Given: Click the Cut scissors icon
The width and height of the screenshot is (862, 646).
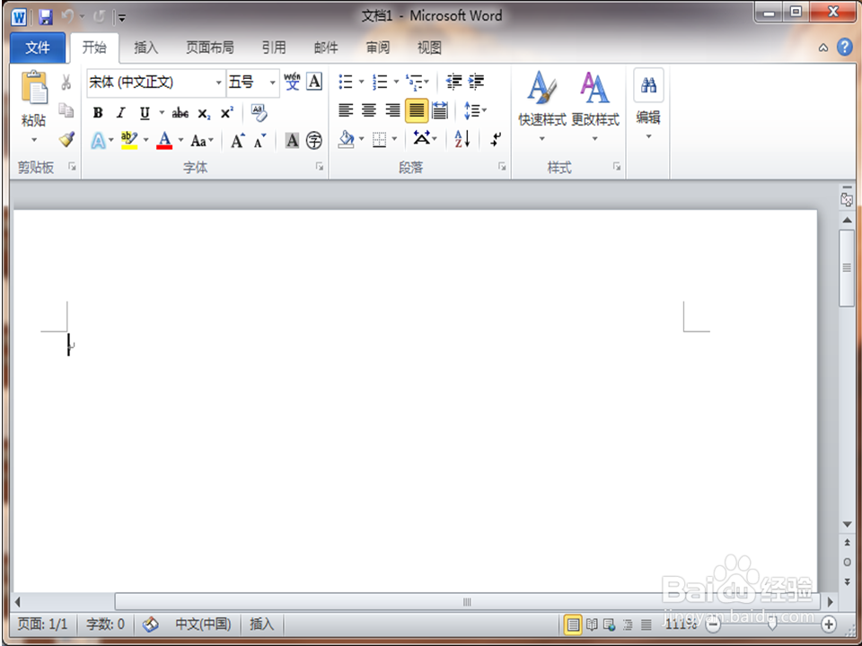Looking at the screenshot, I should click(66, 83).
